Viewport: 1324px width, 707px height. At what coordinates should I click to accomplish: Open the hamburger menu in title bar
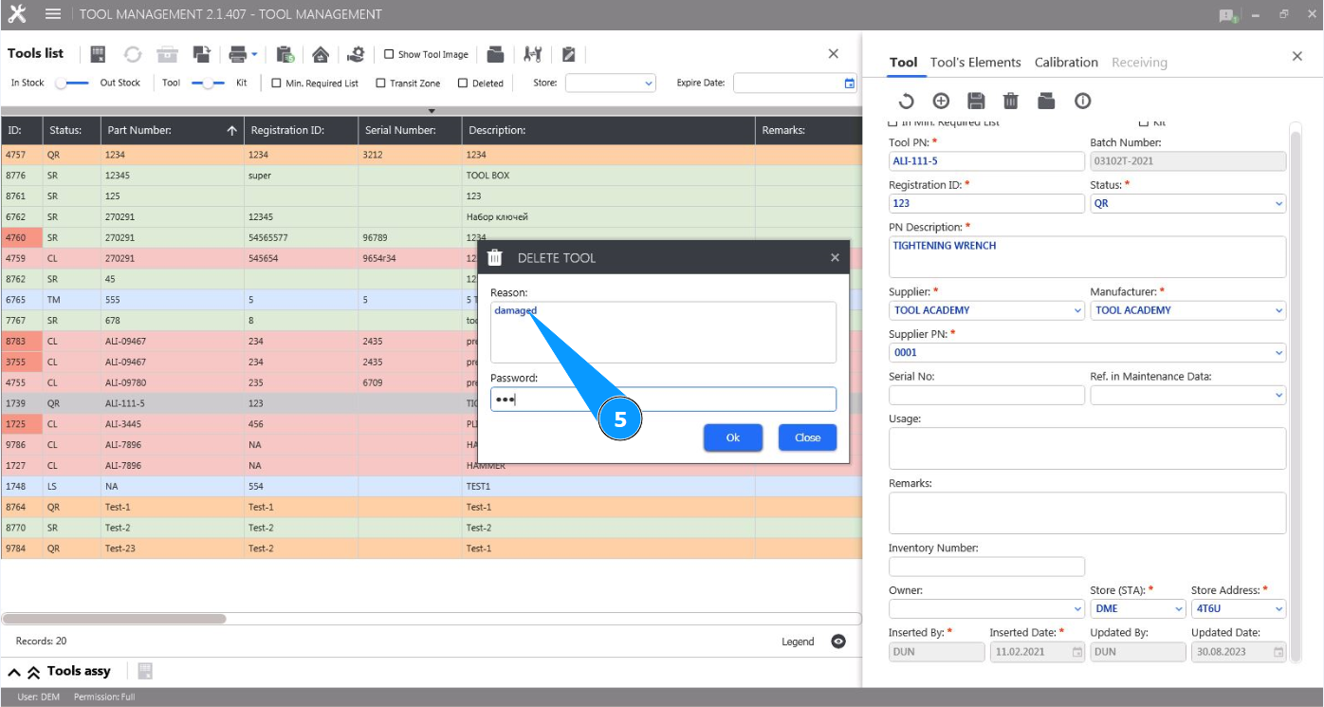[53, 14]
